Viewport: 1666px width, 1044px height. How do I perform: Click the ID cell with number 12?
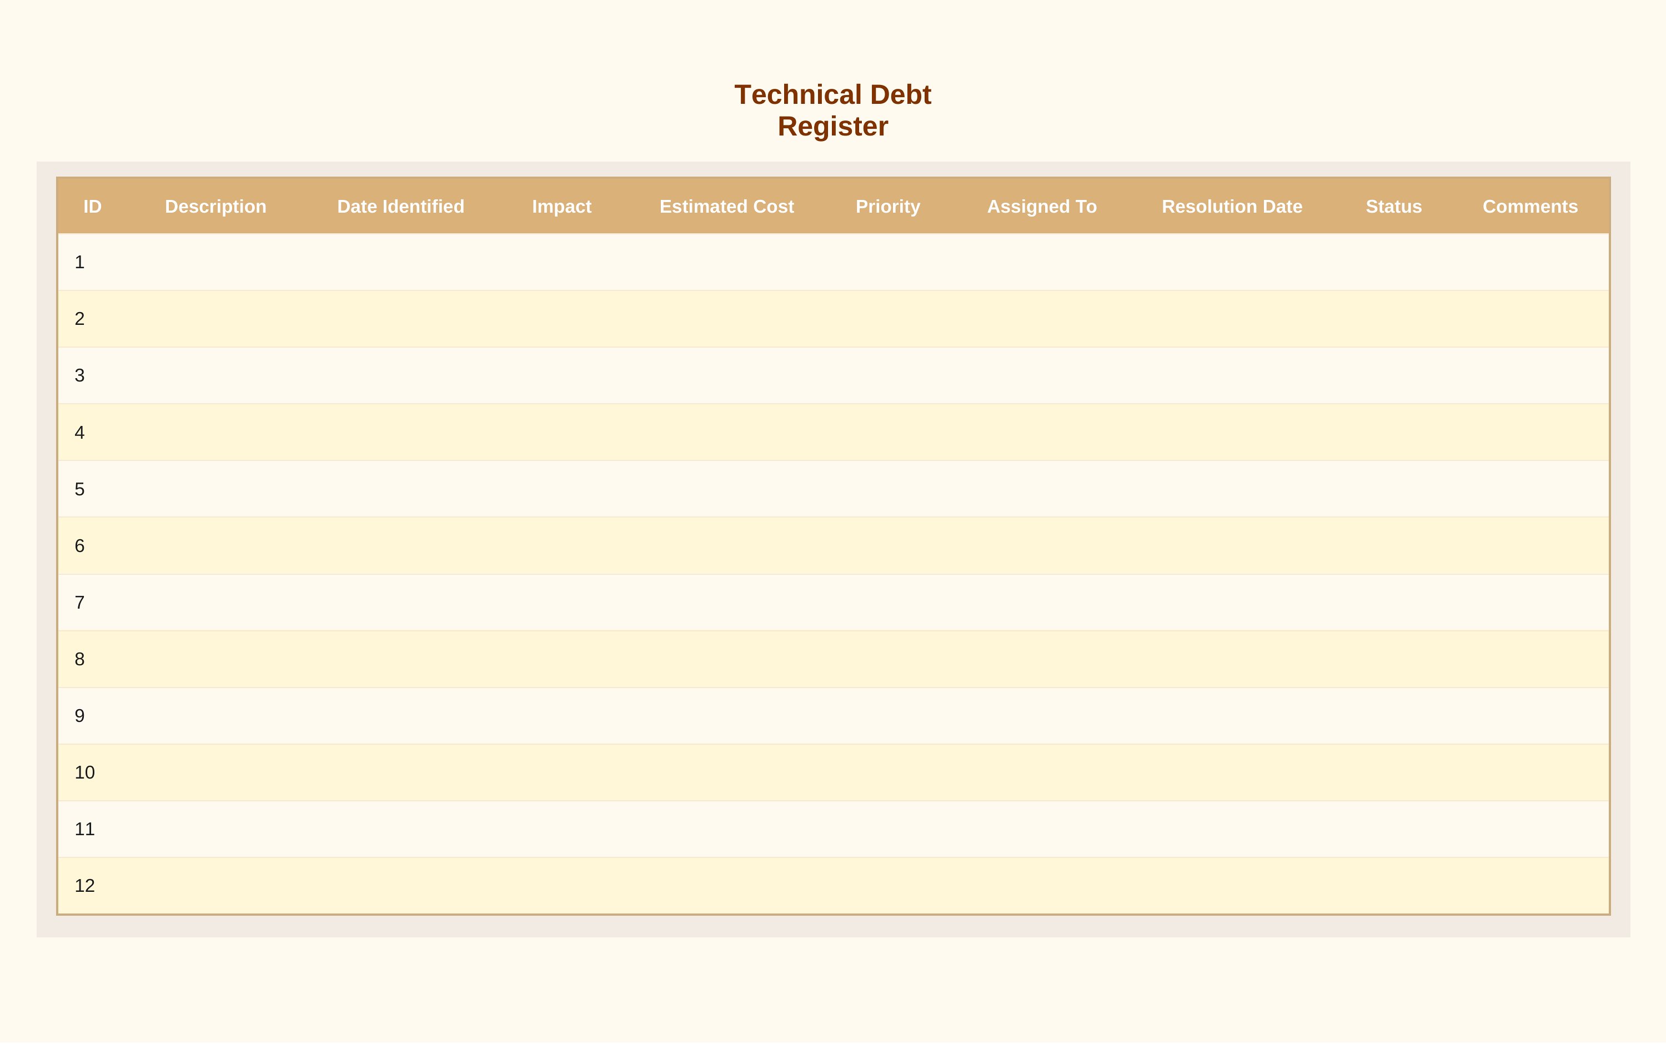point(93,886)
